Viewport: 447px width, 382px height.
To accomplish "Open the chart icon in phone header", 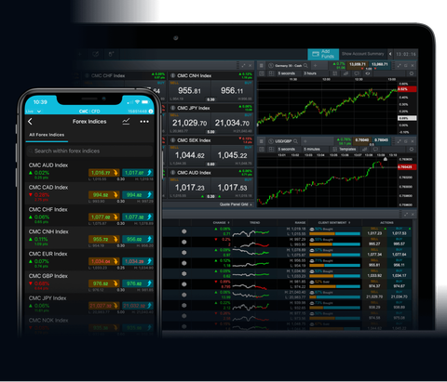I will pos(126,122).
